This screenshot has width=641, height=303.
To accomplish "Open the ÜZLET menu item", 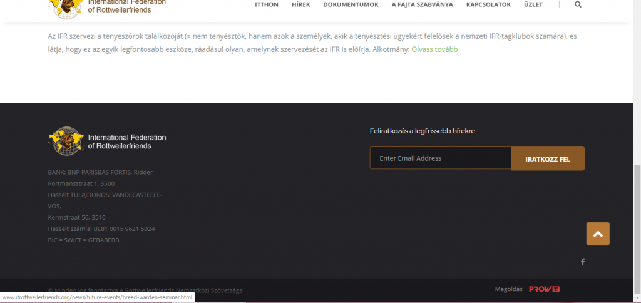I will click(533, 4).
